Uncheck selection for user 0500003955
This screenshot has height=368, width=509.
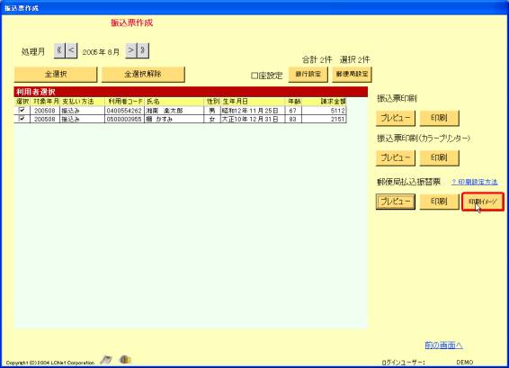coord(22,119)
